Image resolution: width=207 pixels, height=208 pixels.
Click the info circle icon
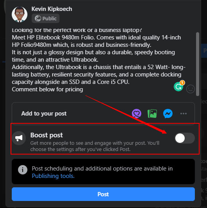tap(23, 170)
